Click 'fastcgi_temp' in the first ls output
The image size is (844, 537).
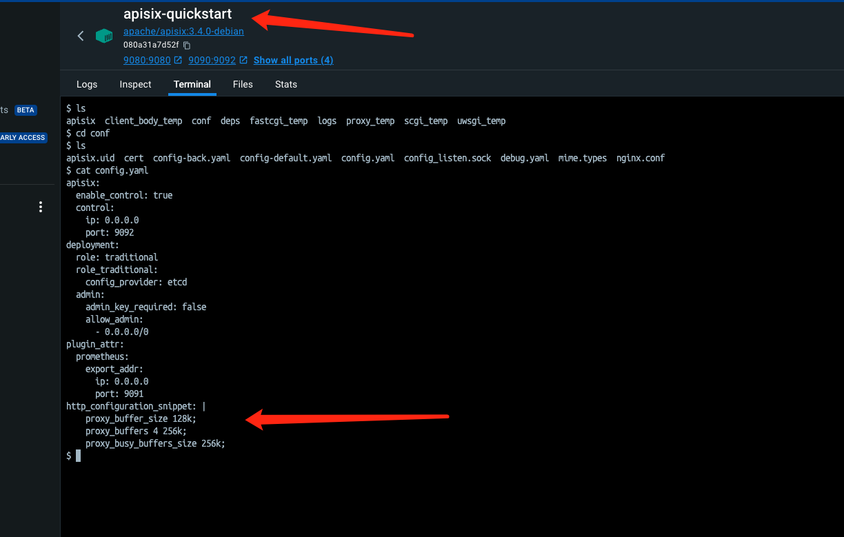pyautogui.click(x=279, y=121)
